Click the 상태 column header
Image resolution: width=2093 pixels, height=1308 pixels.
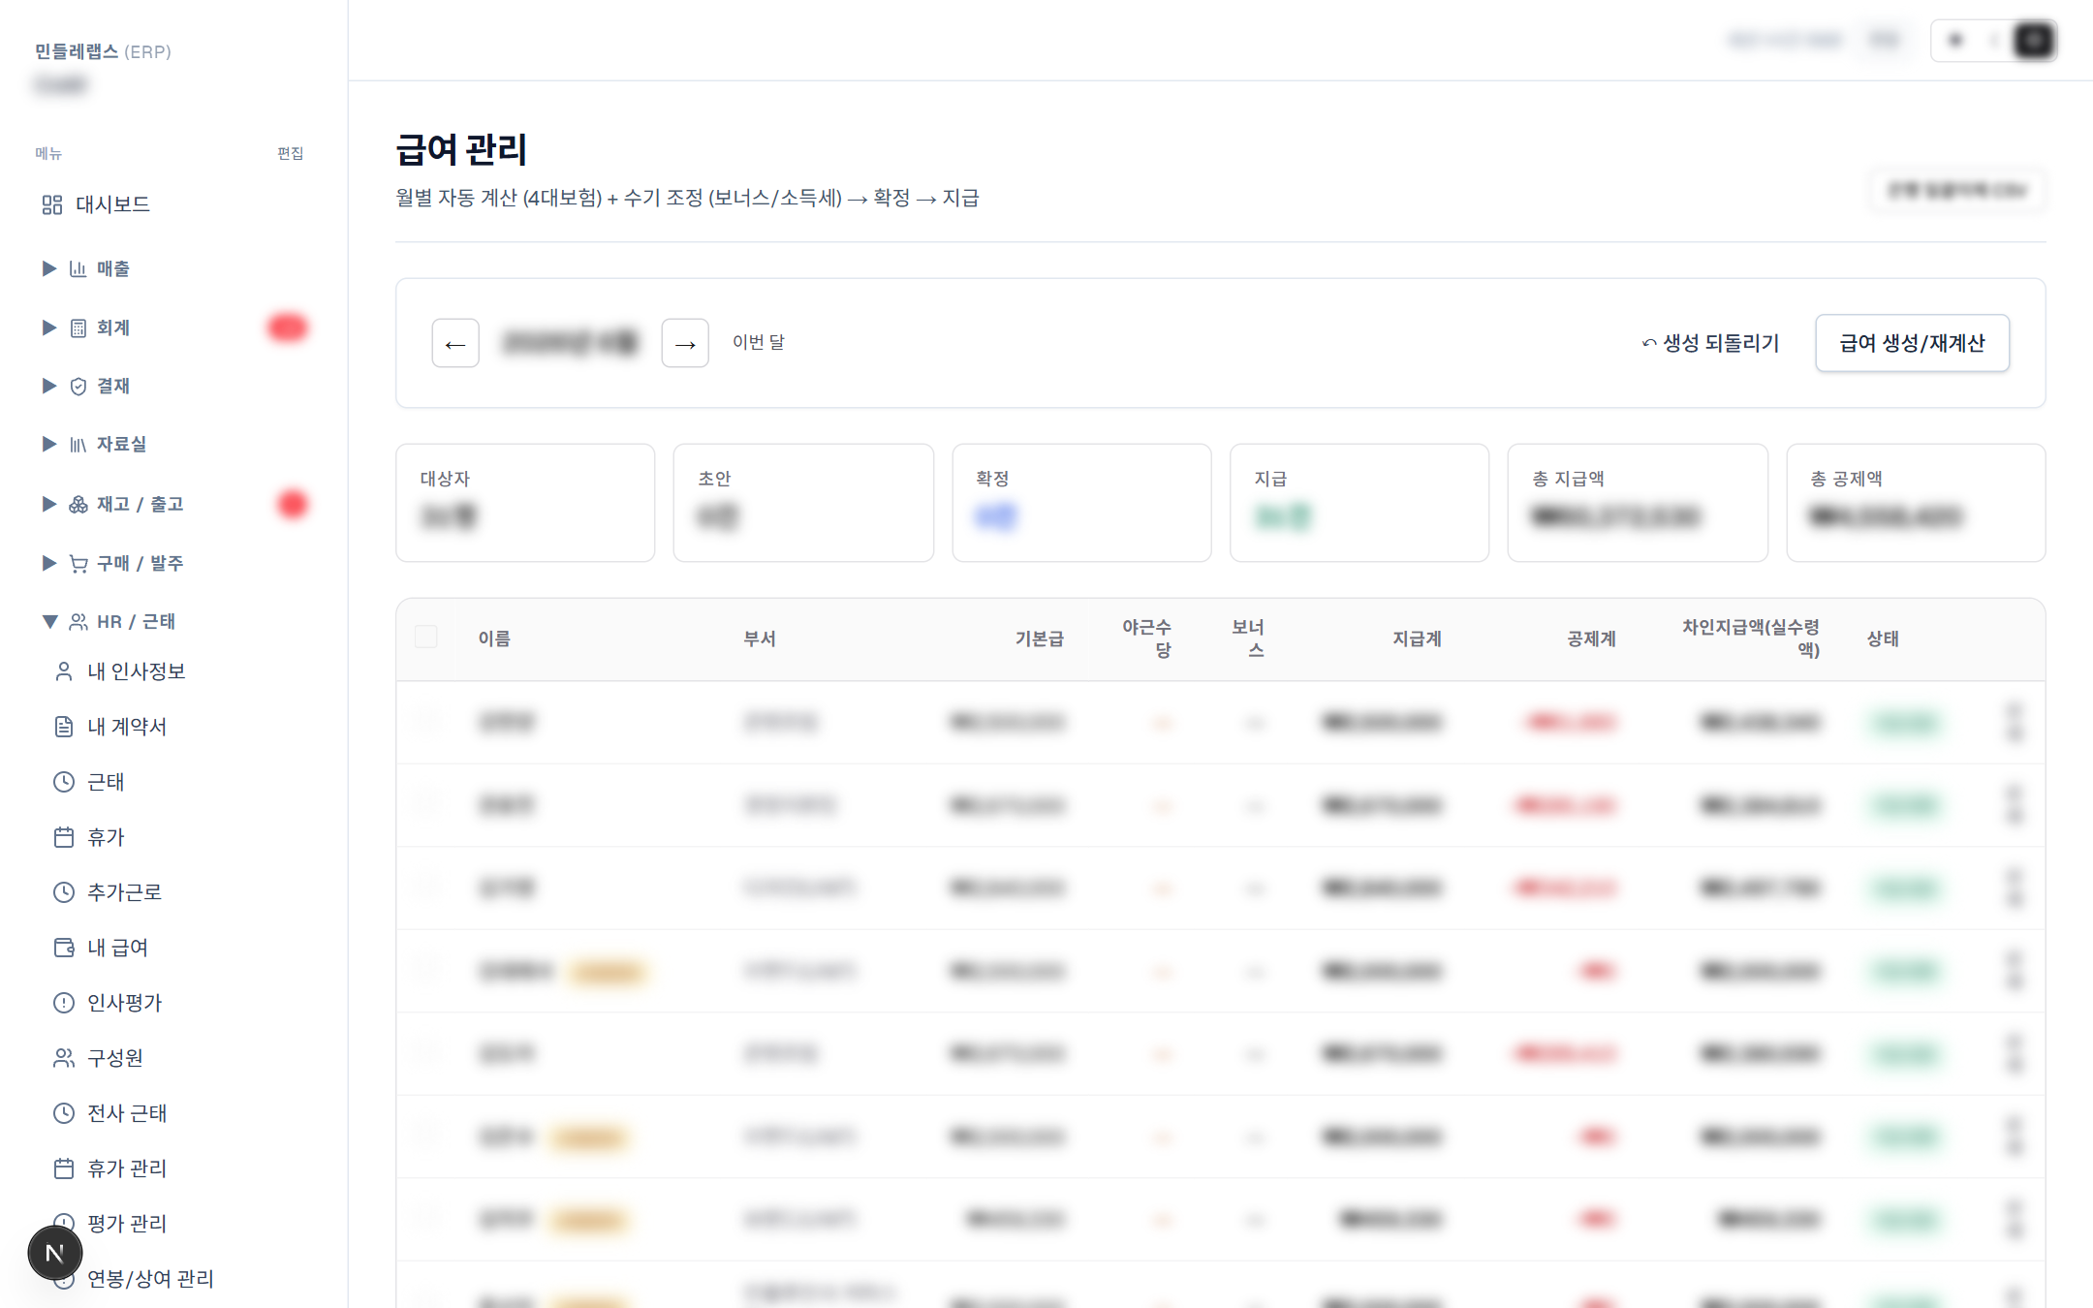(1883, 638)
